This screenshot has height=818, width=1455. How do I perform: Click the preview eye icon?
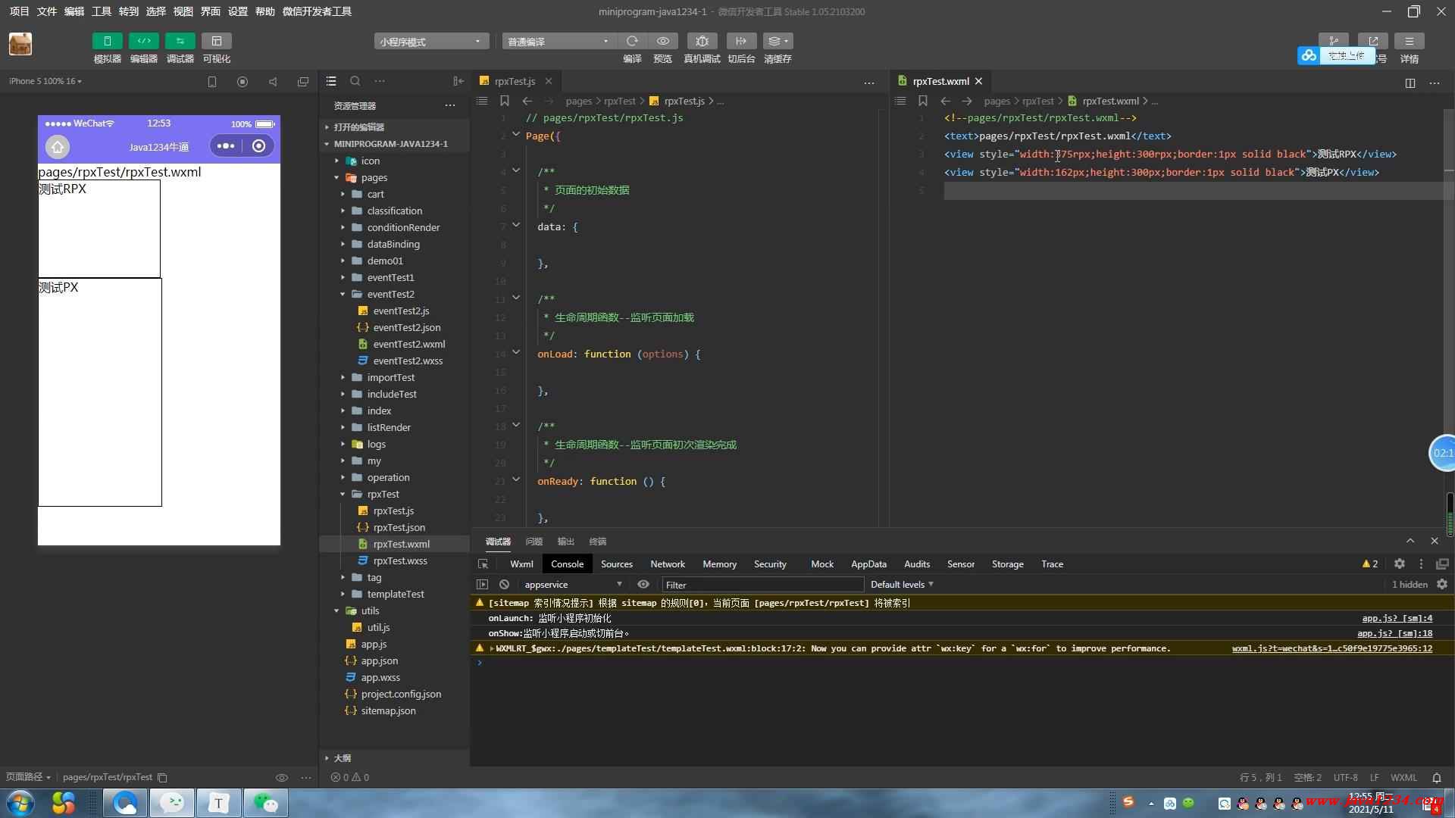click(x=663, y=41)
